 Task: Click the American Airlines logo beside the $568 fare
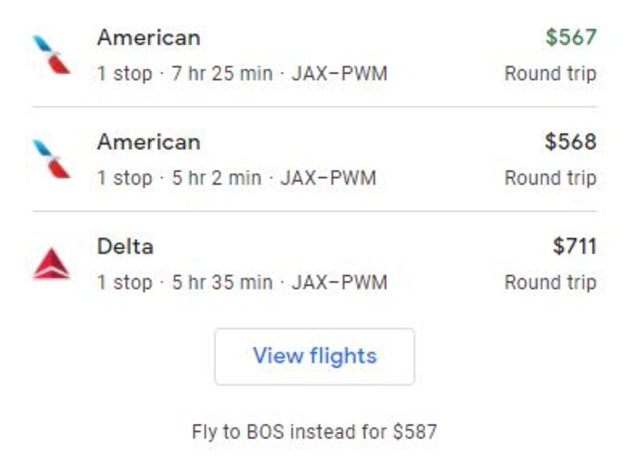[52, 159]
